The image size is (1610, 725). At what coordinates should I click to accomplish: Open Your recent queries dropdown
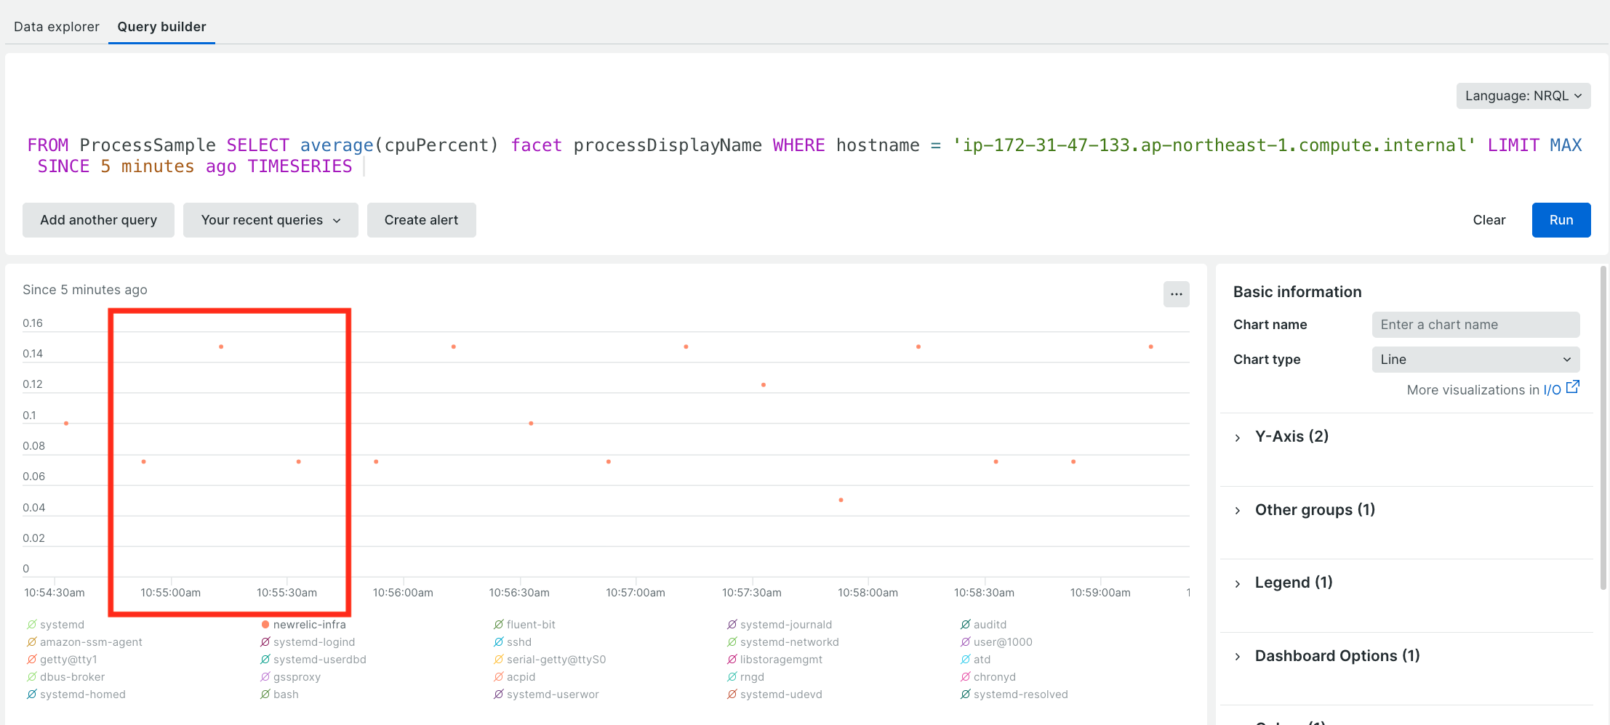pyautogui.click(x=271, y=220)
